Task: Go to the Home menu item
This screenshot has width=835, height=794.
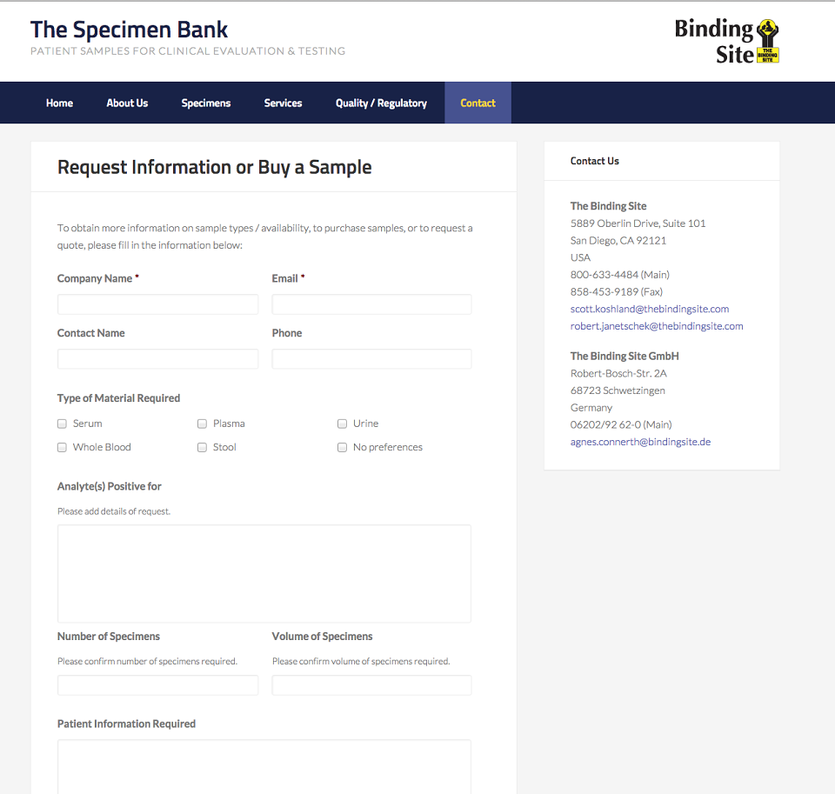Action: coord(59,103)
